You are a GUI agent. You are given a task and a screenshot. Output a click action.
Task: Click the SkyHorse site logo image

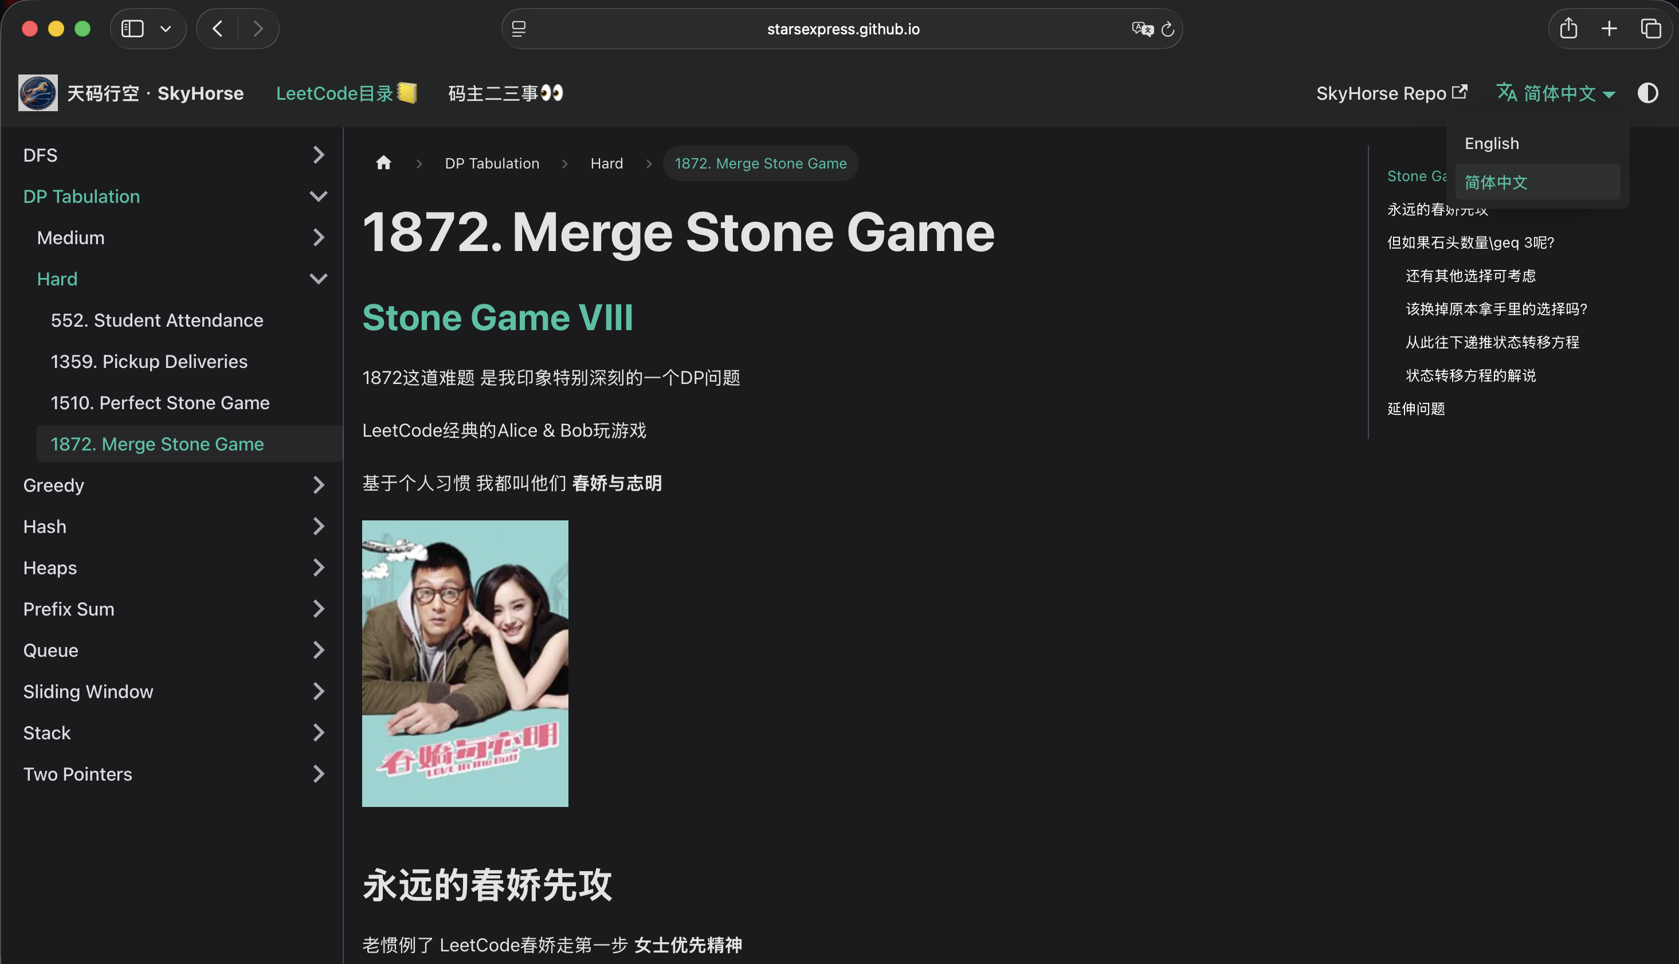pos(38,93)
